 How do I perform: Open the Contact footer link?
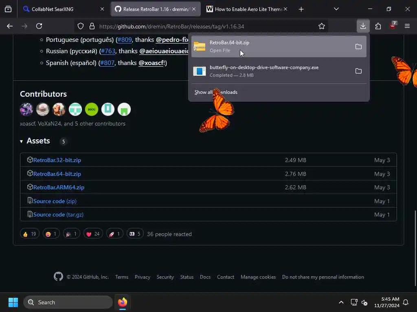click(226, 277)
